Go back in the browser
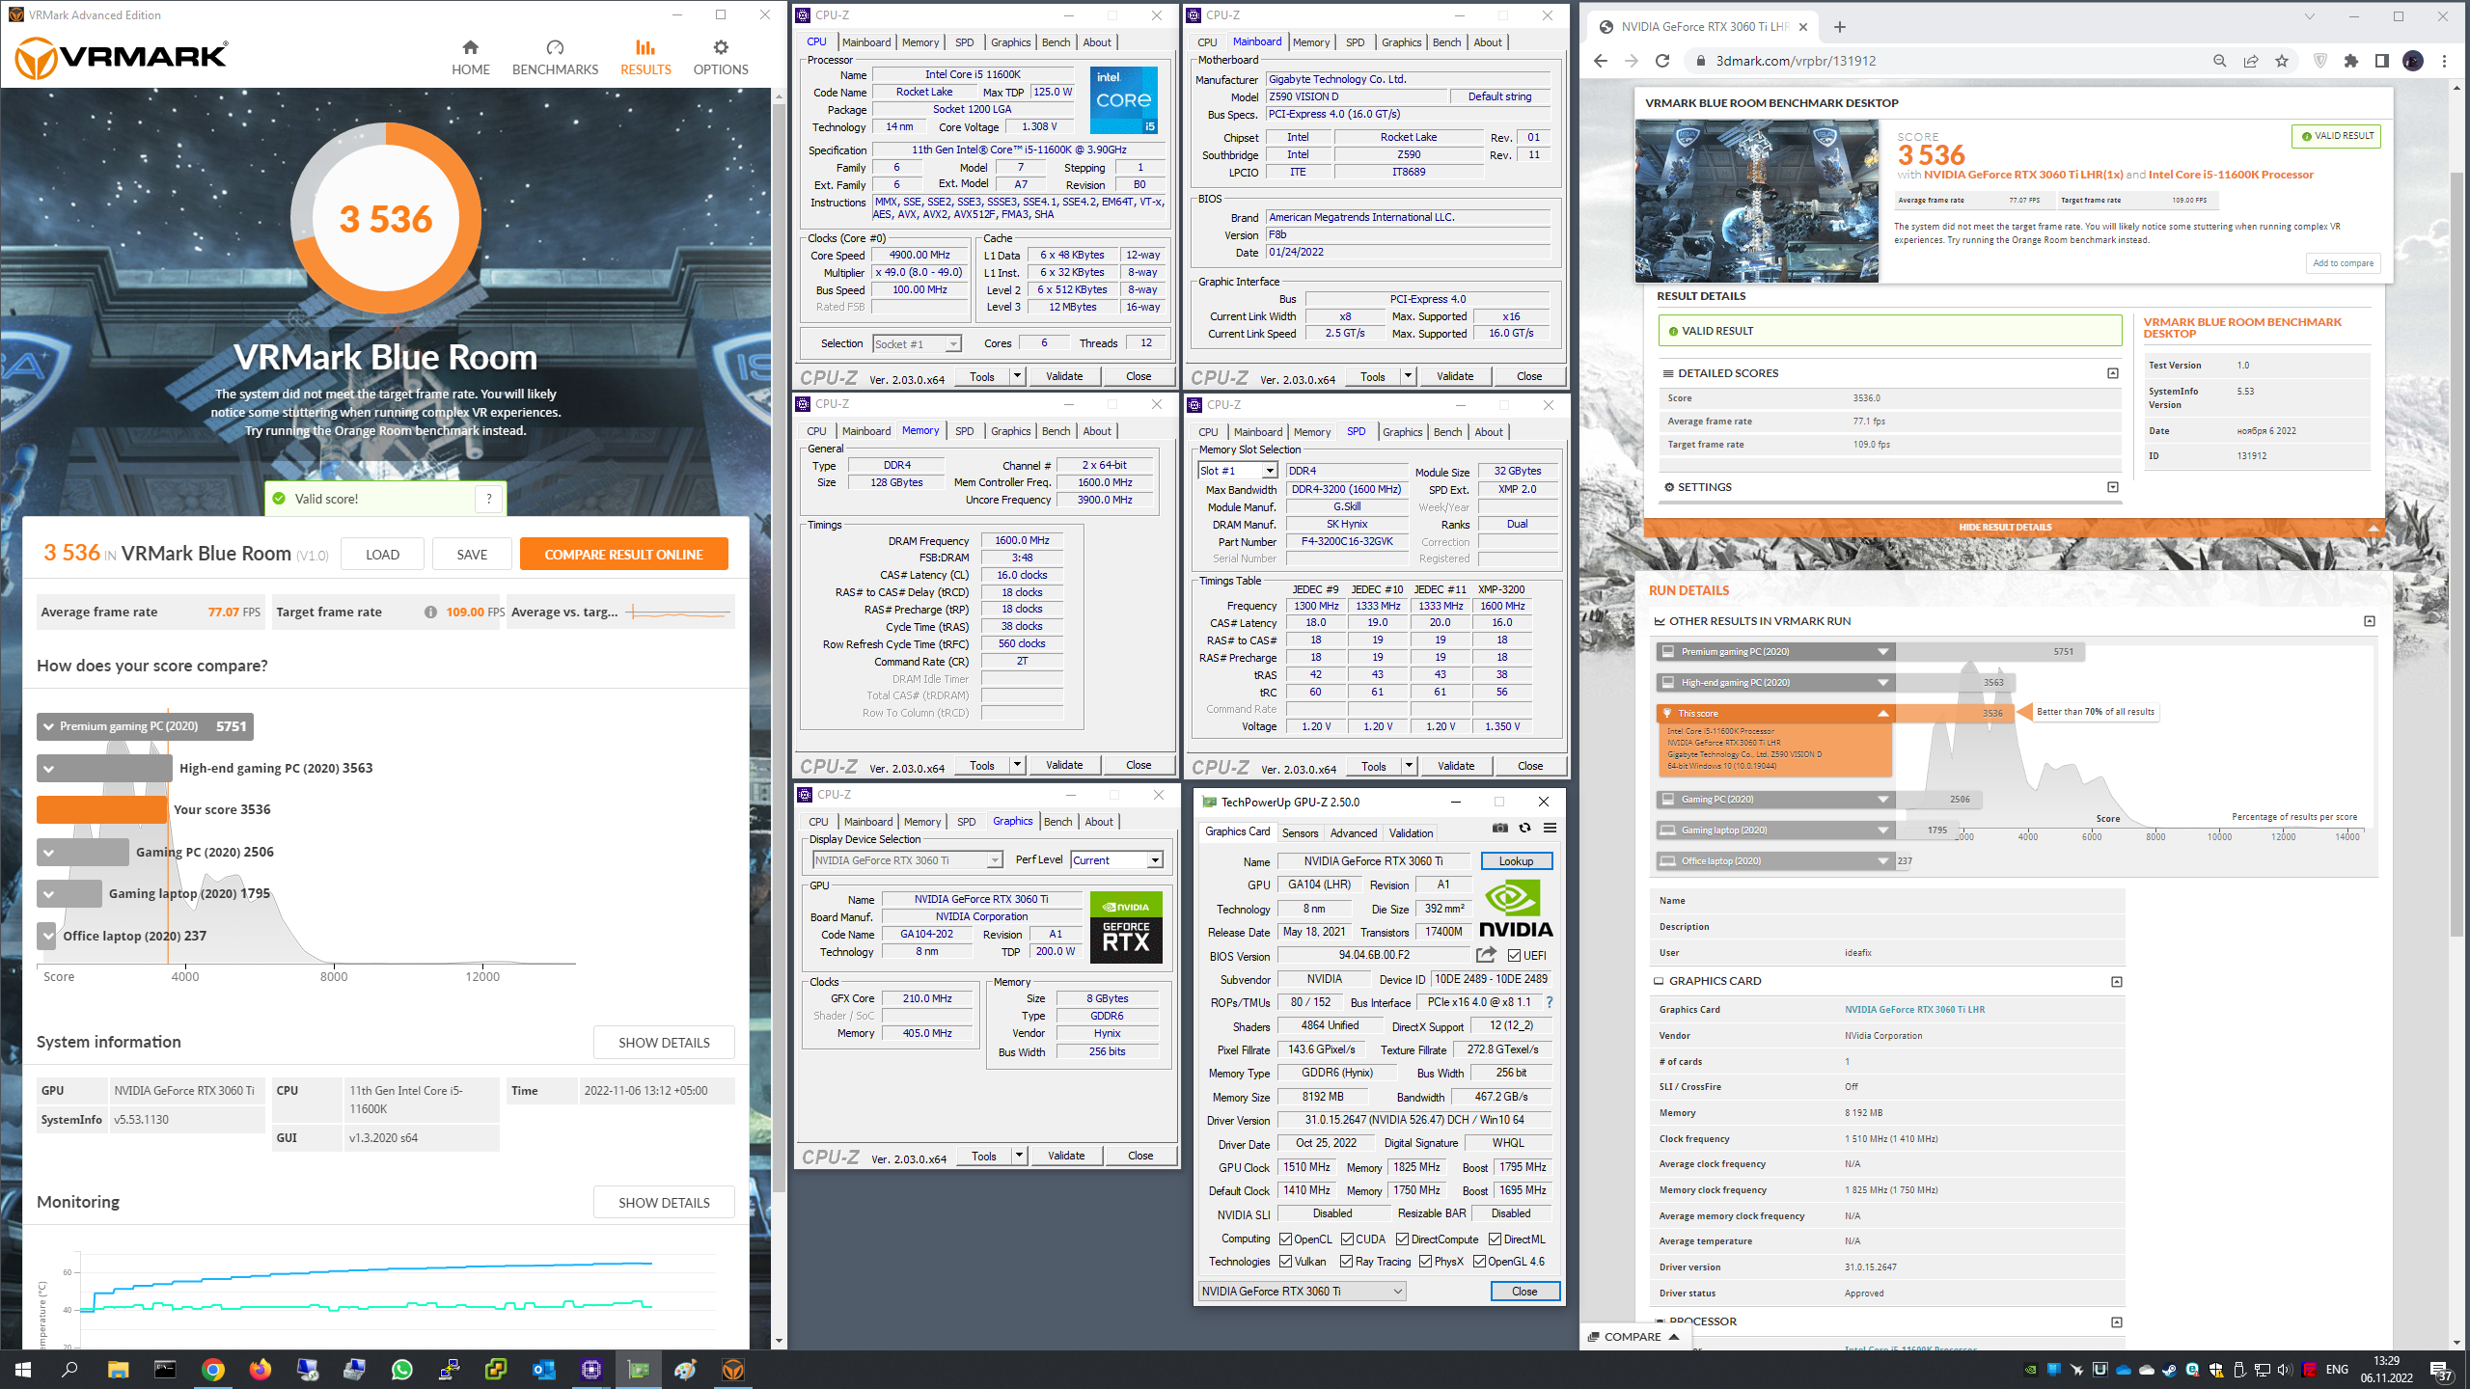The height and width of the screenshot is (1389, 2470). (1601, 61)
